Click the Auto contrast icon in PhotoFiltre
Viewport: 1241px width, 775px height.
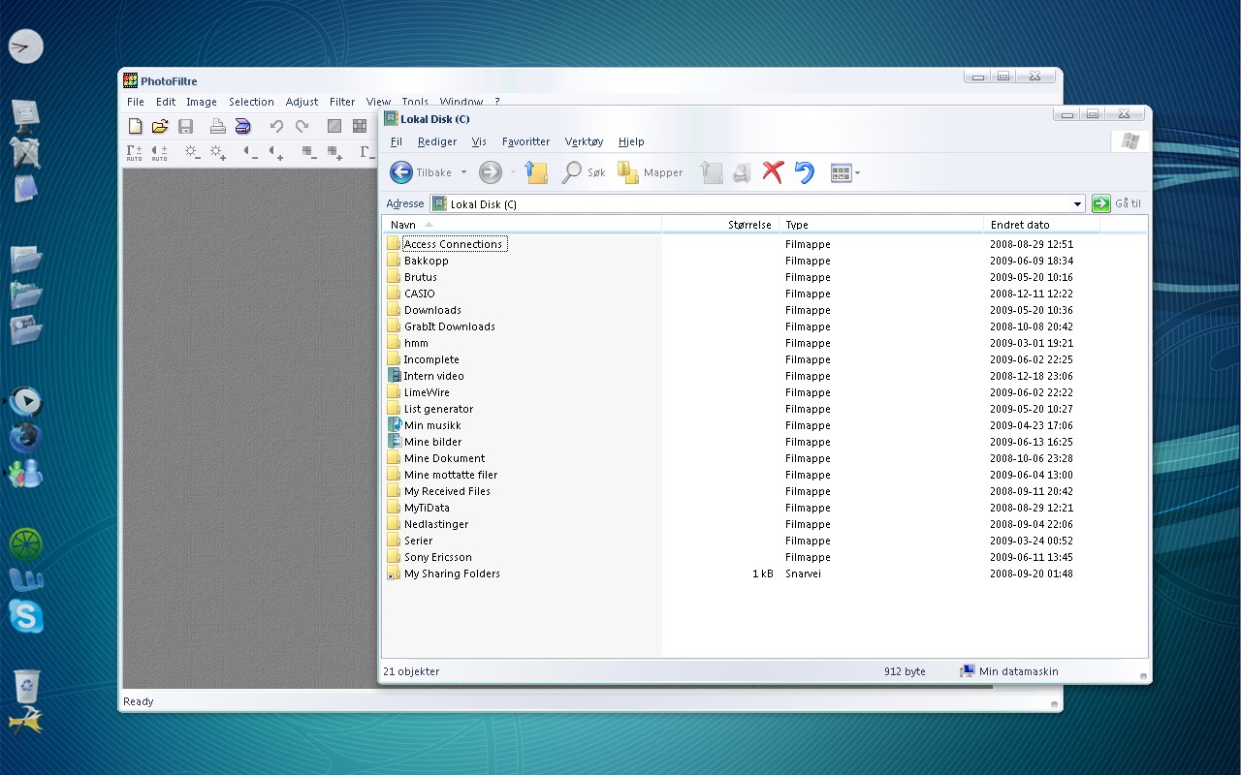click(x=159, y=153)
